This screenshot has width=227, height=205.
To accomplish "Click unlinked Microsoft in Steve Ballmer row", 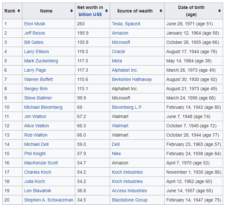I will 121,98.
